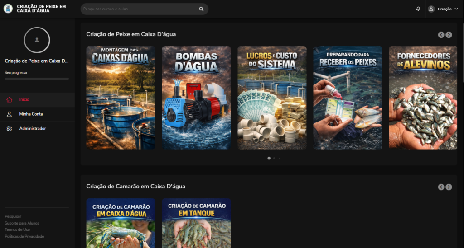Expand the Criação account dropdown
Image resolution: width=464 pixels, height=248 pixels.
pos(456,9)
